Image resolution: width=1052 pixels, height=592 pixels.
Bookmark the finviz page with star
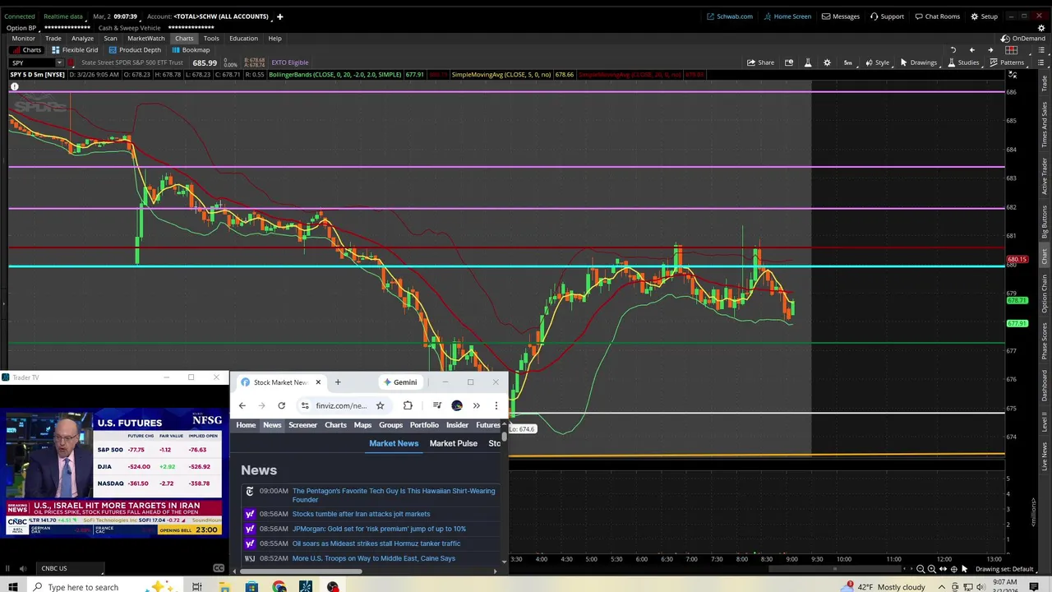(x=380, y=405)
